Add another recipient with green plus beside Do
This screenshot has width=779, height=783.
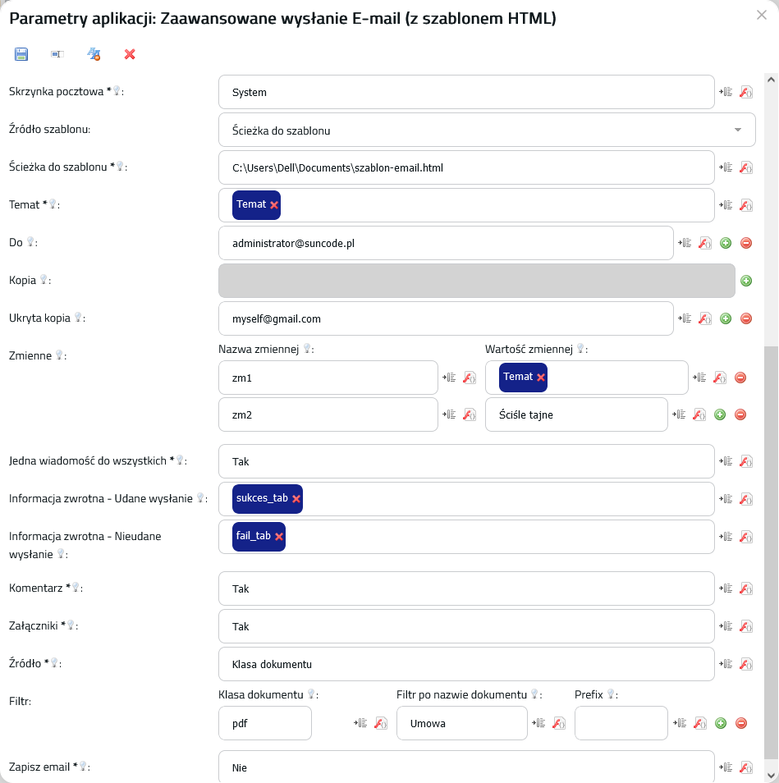(x=726, y=243)
